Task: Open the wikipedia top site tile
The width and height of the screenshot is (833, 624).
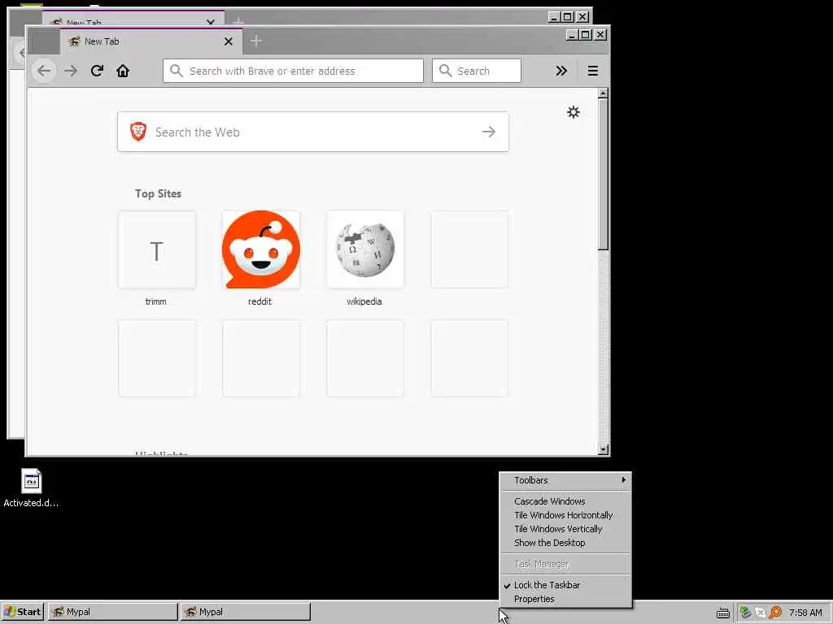Action: pyautogui.click(x=365, y=249)
